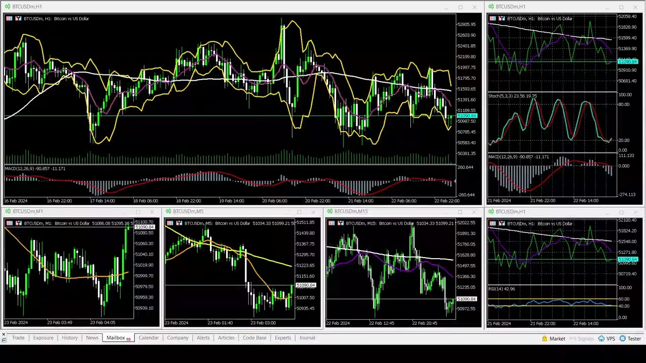Screen dimensions: 646x363
Task: Switch to the Experts tab
Action: click(x=283, y=338)
